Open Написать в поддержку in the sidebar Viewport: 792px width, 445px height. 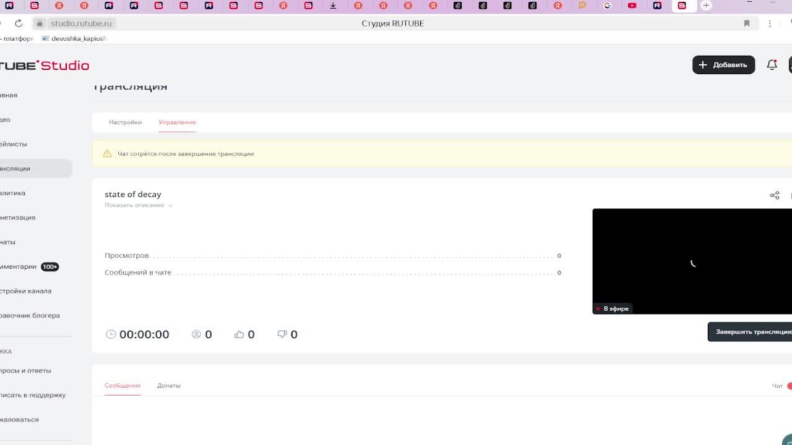click(33, 396)
